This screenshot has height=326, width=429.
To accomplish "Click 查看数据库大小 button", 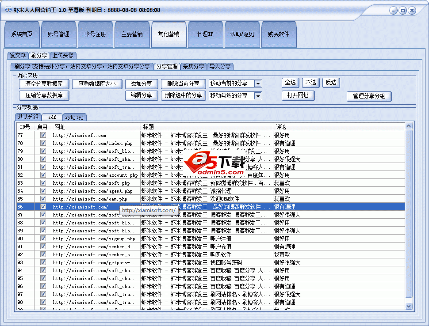I will [x=97, y=83].
